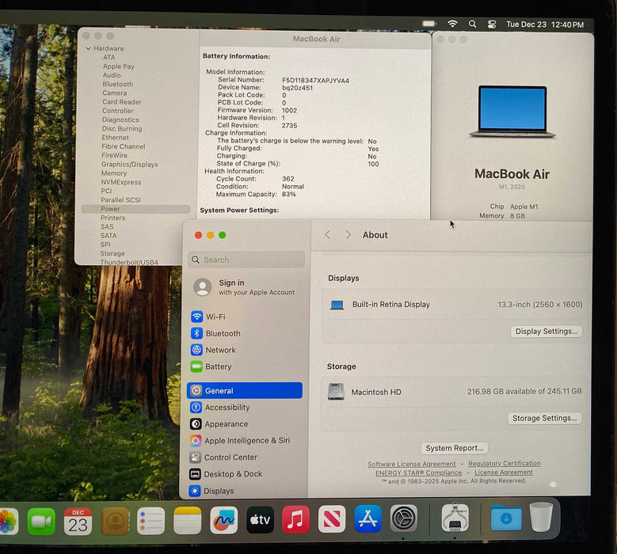Select General in settings sidebar
The width and height of the screenshot is (617, 554).
coord(245,390)
